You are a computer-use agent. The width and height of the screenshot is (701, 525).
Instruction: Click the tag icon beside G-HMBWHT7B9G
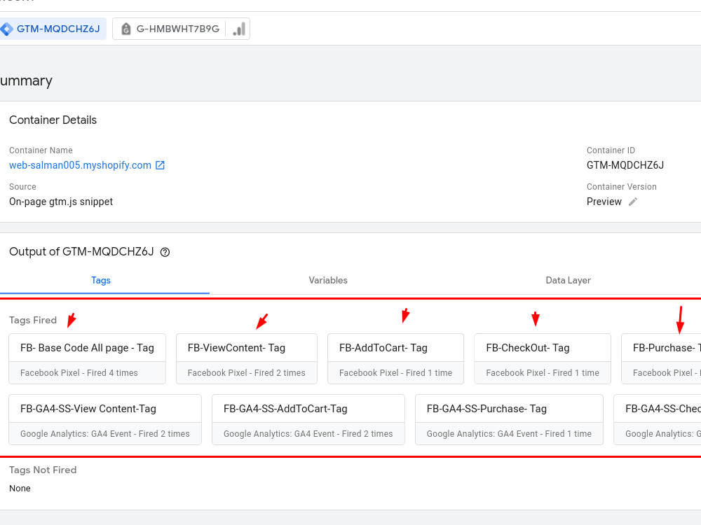[x=126, y=29]
